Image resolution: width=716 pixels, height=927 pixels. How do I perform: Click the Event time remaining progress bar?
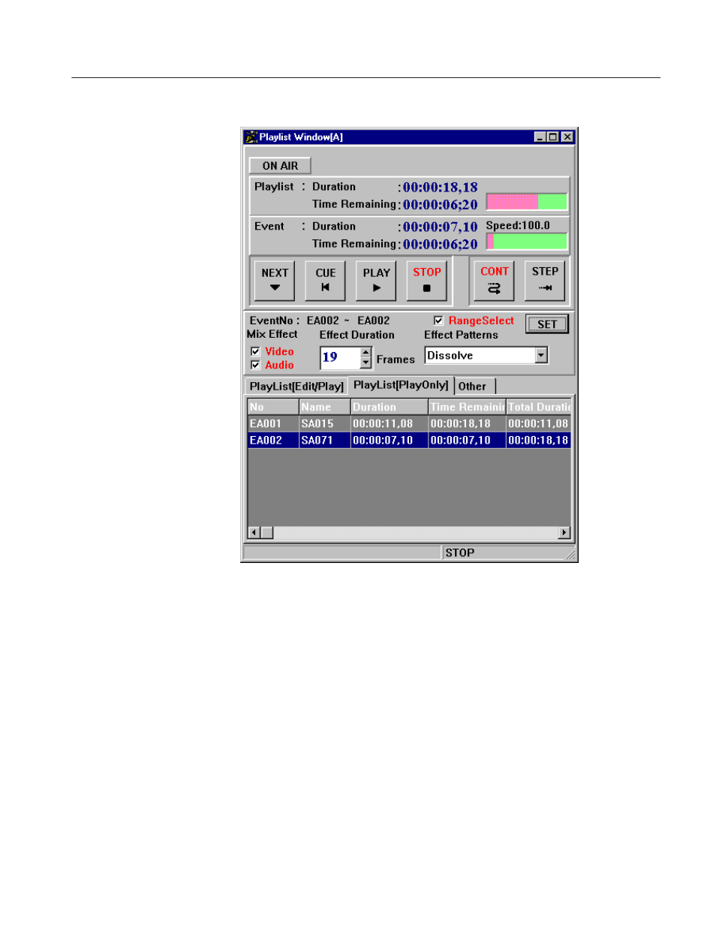pyautogui.click(x=527, y=241)
